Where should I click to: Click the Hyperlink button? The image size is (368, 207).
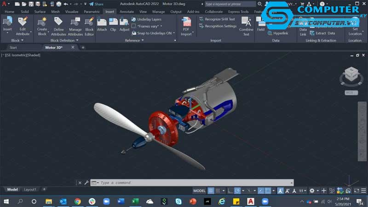278,33
